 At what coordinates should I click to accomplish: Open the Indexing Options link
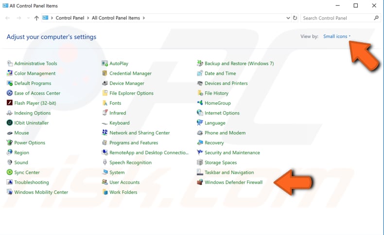point(33,113)
